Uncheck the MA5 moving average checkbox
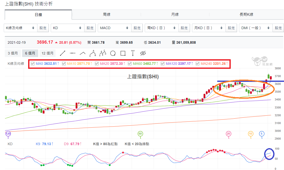284x170 pixels. coord(33,64)
